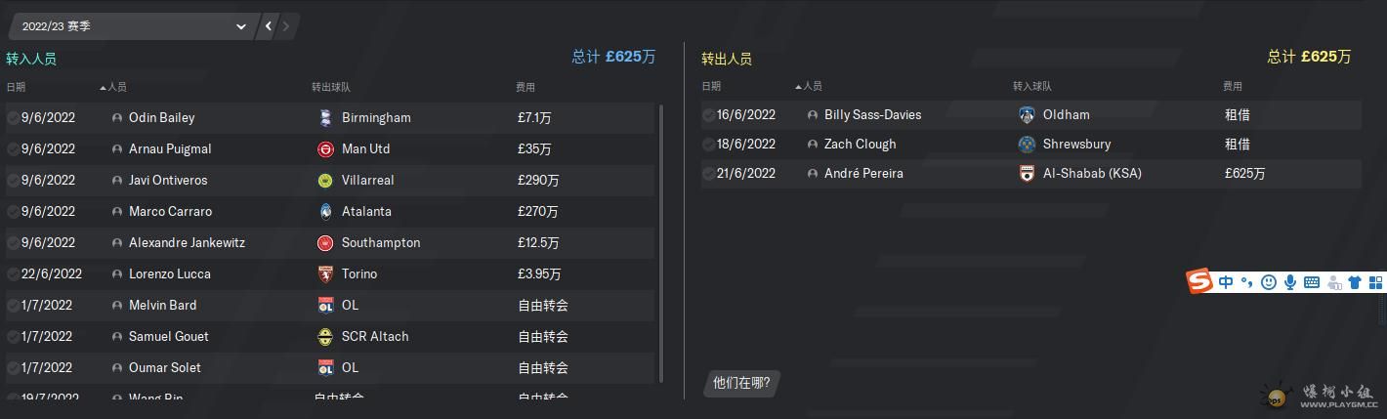
Task: Click the Sogou input method S icon
Action: click(1199, 282)
